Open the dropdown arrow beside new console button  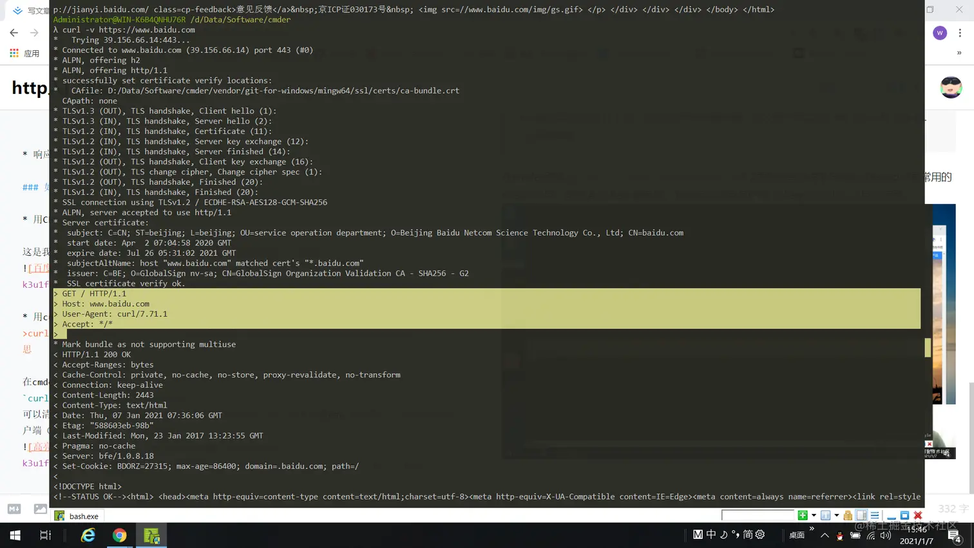point(814,515)
